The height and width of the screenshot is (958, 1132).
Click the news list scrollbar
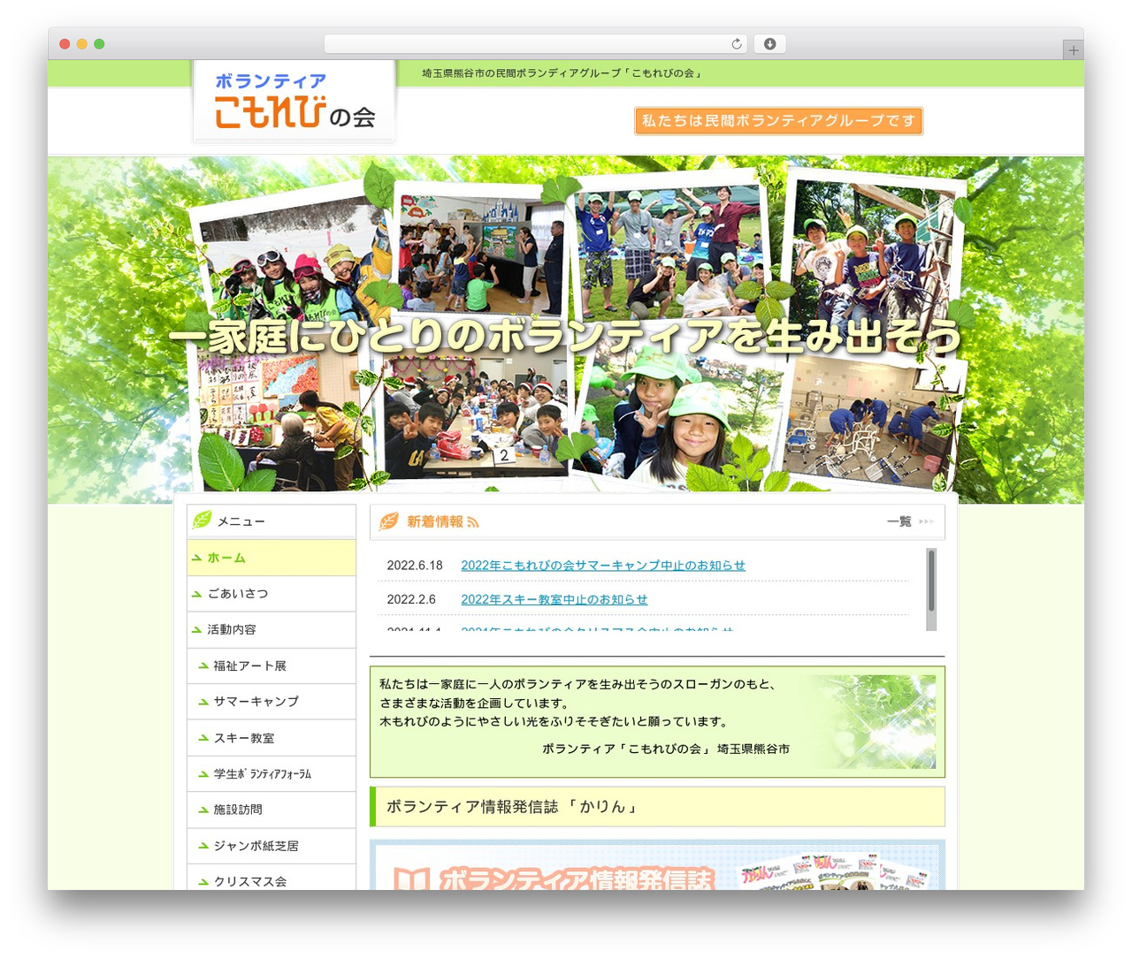click(x=931, y=589)
